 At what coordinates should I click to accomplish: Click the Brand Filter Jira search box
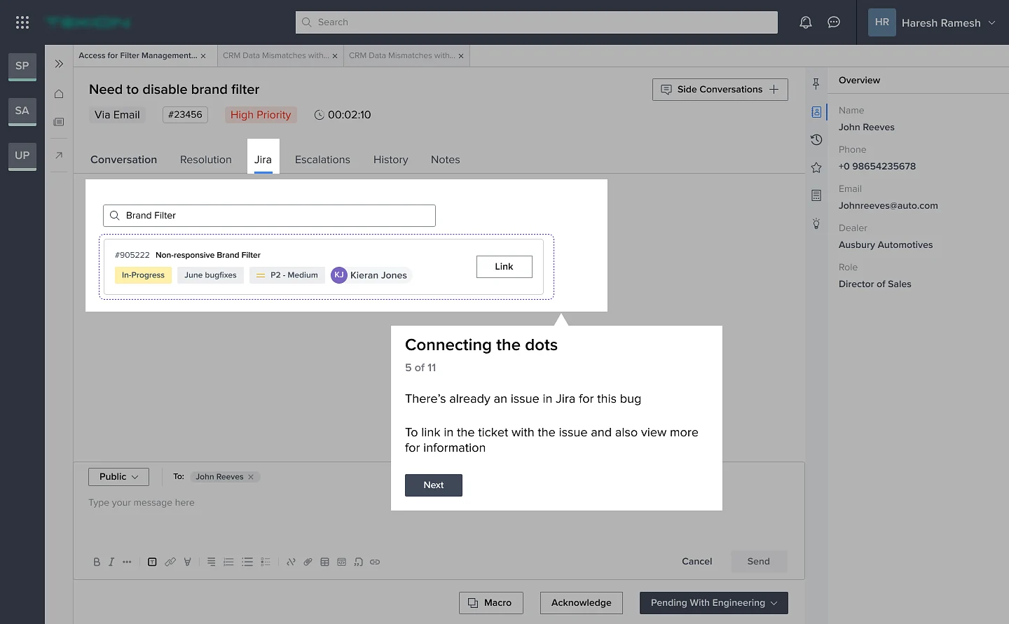pos(269,216)
